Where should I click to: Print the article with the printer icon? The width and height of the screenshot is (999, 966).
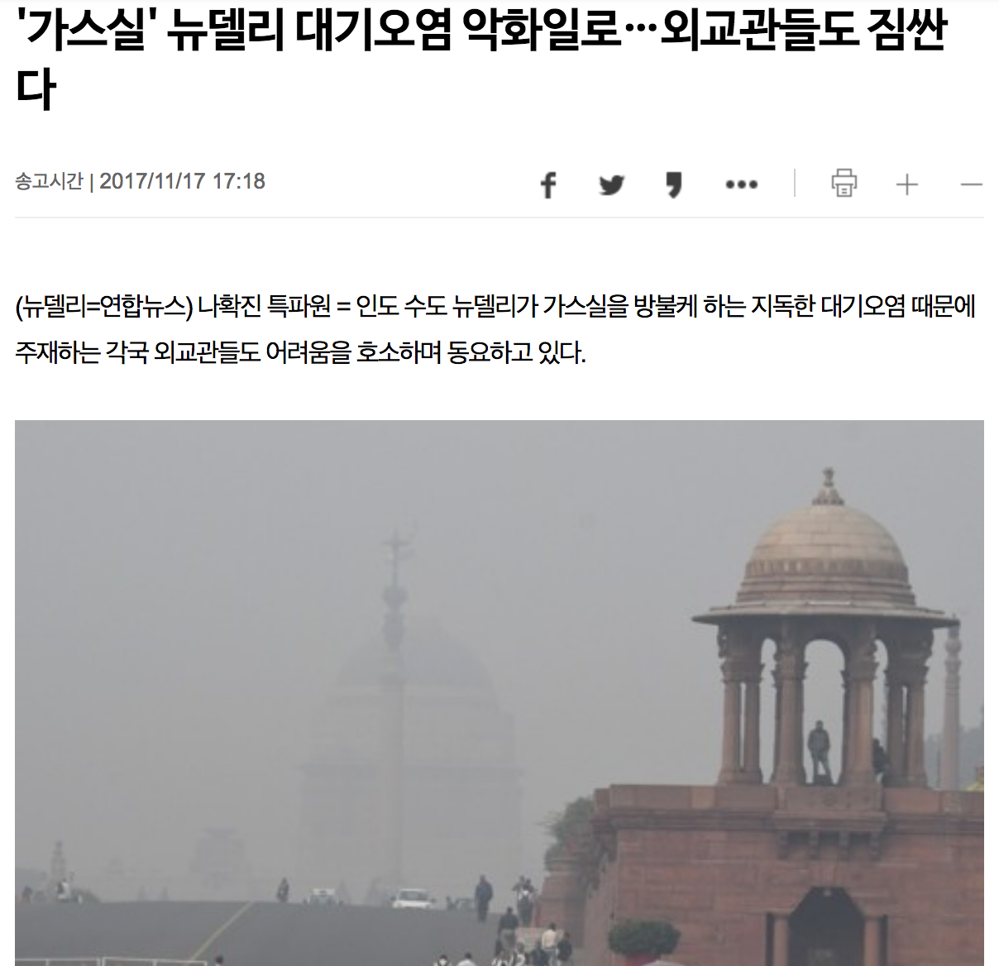[x=844, y=183]
